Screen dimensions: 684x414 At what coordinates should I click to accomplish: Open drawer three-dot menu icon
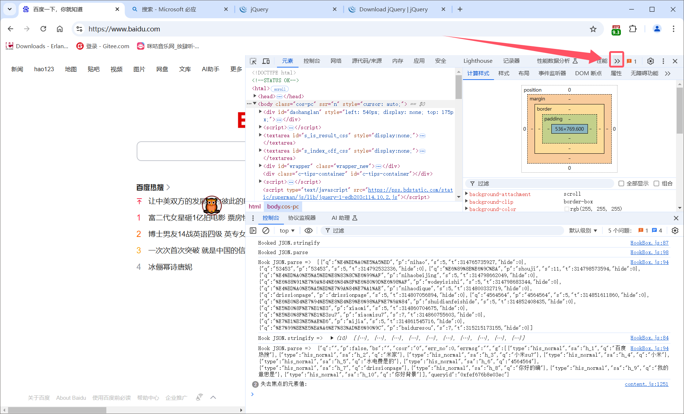253,218
